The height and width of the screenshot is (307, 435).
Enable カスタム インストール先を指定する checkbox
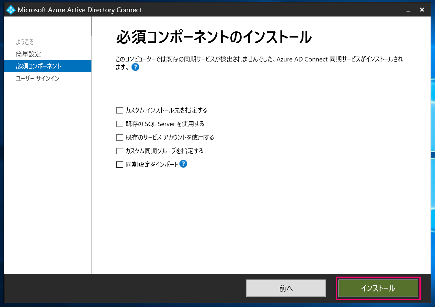120,110
